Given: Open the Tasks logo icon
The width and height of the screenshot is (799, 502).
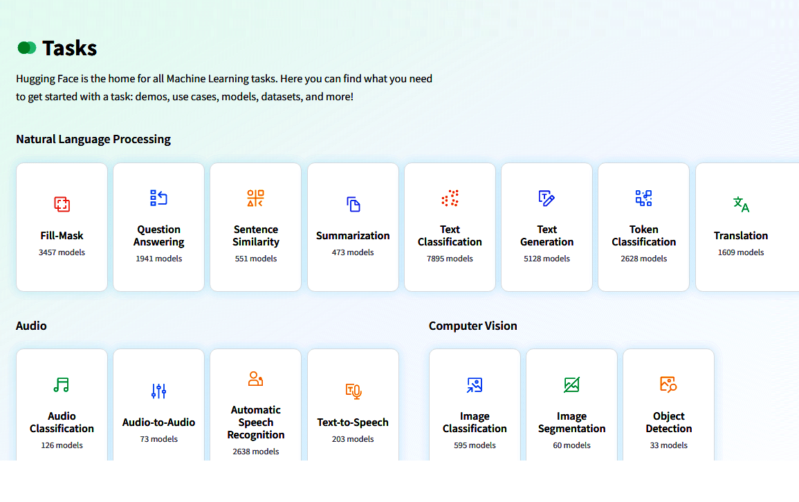Looking at the screenshot, I should 27,48.
